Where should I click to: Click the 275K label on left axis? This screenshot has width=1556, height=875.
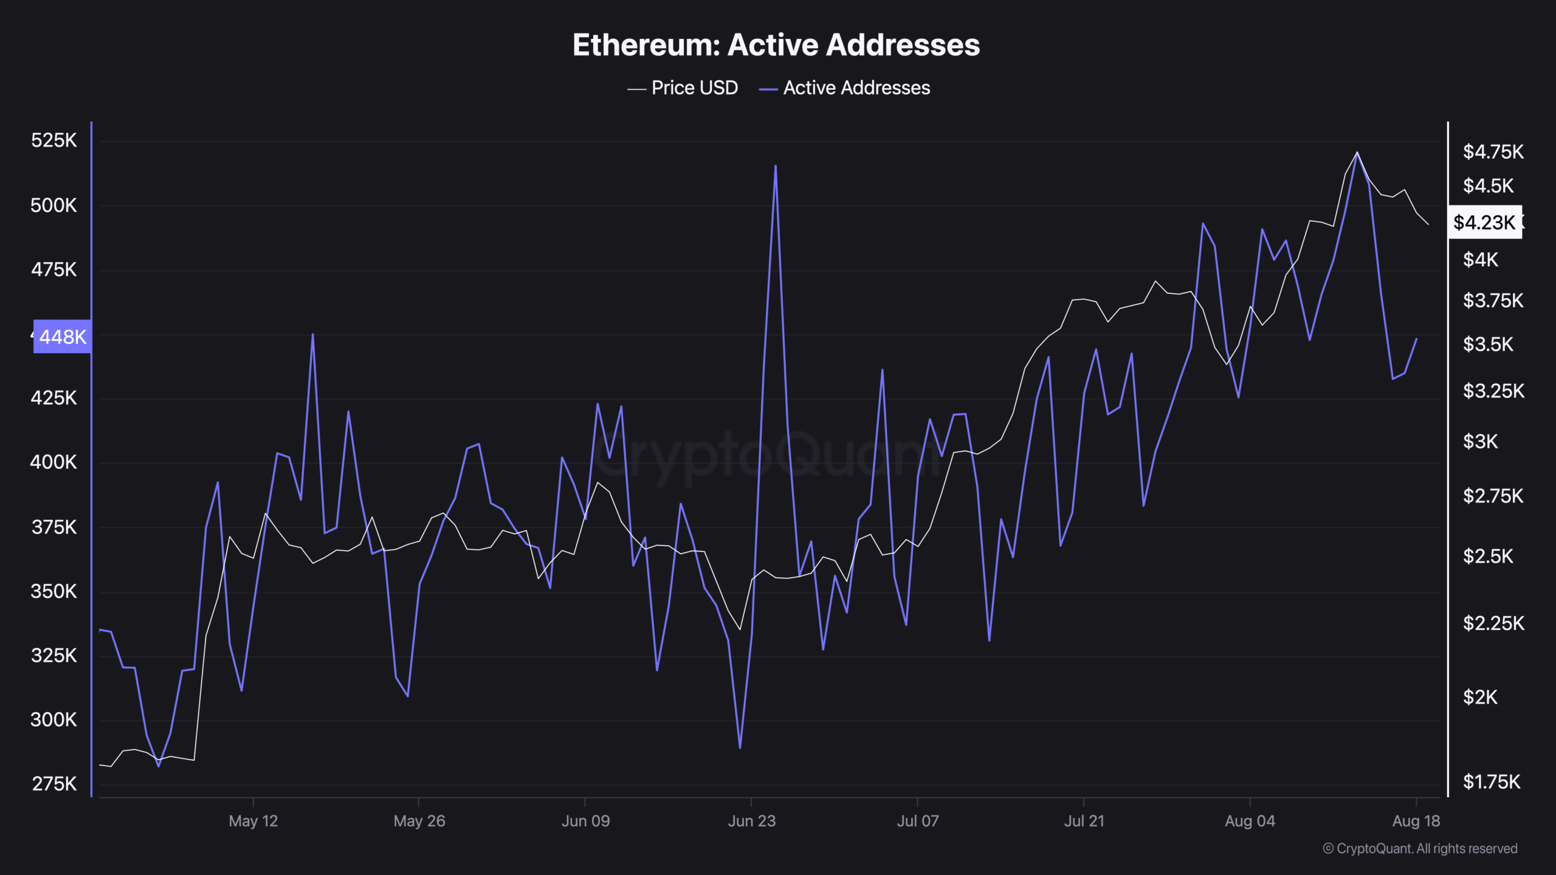click(55, 784)
